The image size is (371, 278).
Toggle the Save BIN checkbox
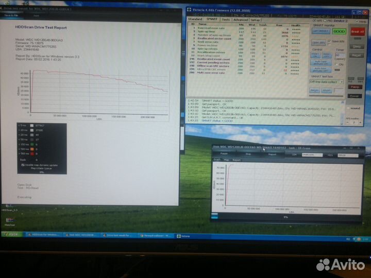[329, 41]
